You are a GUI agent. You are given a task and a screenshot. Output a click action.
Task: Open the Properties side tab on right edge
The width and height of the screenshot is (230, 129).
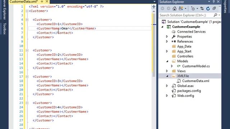225,6
